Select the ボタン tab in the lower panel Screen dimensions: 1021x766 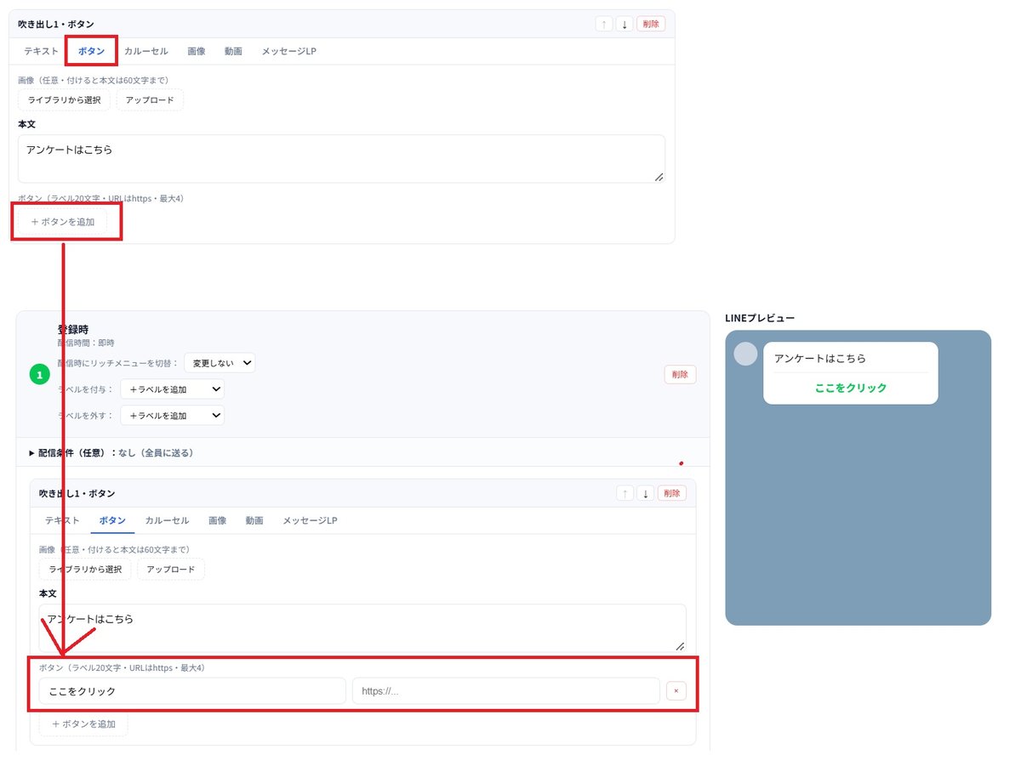[x=112, y=520]
